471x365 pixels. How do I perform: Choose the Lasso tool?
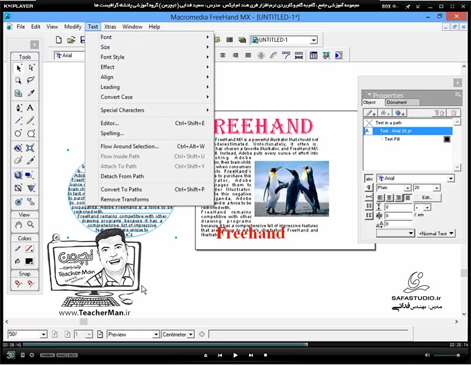tap(31, 81)
